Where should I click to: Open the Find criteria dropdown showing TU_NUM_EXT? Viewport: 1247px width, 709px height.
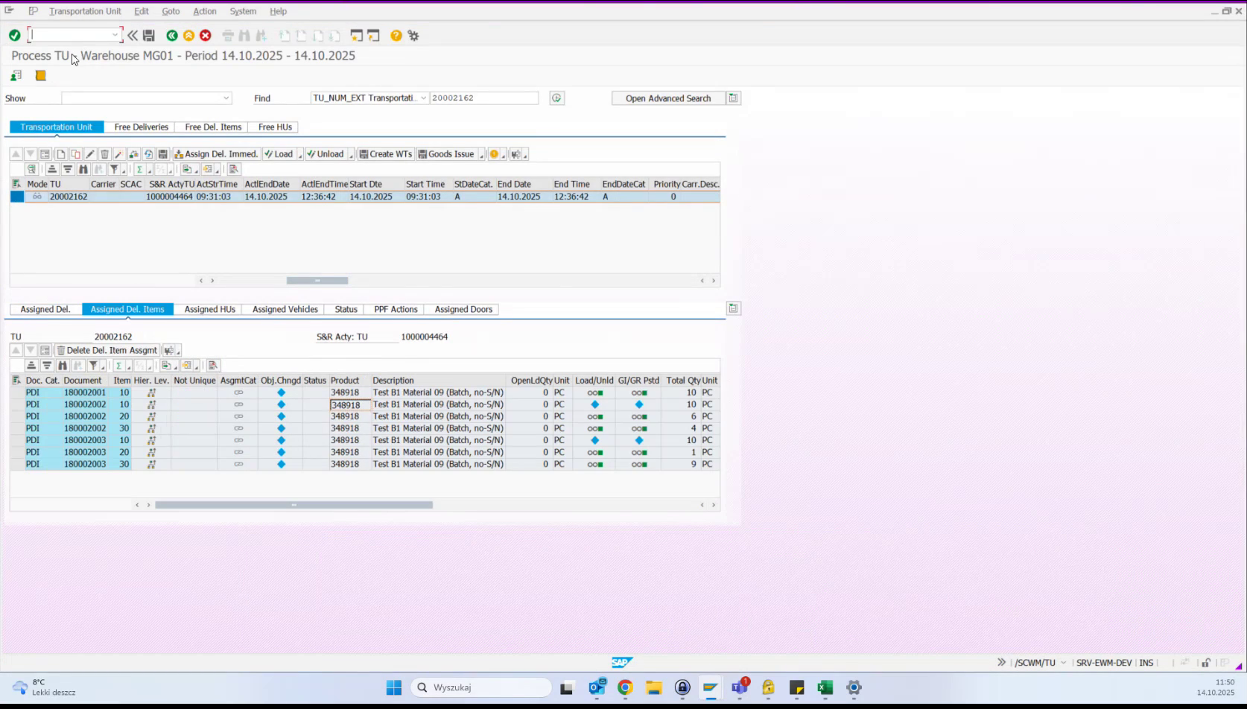pos(422,98)
